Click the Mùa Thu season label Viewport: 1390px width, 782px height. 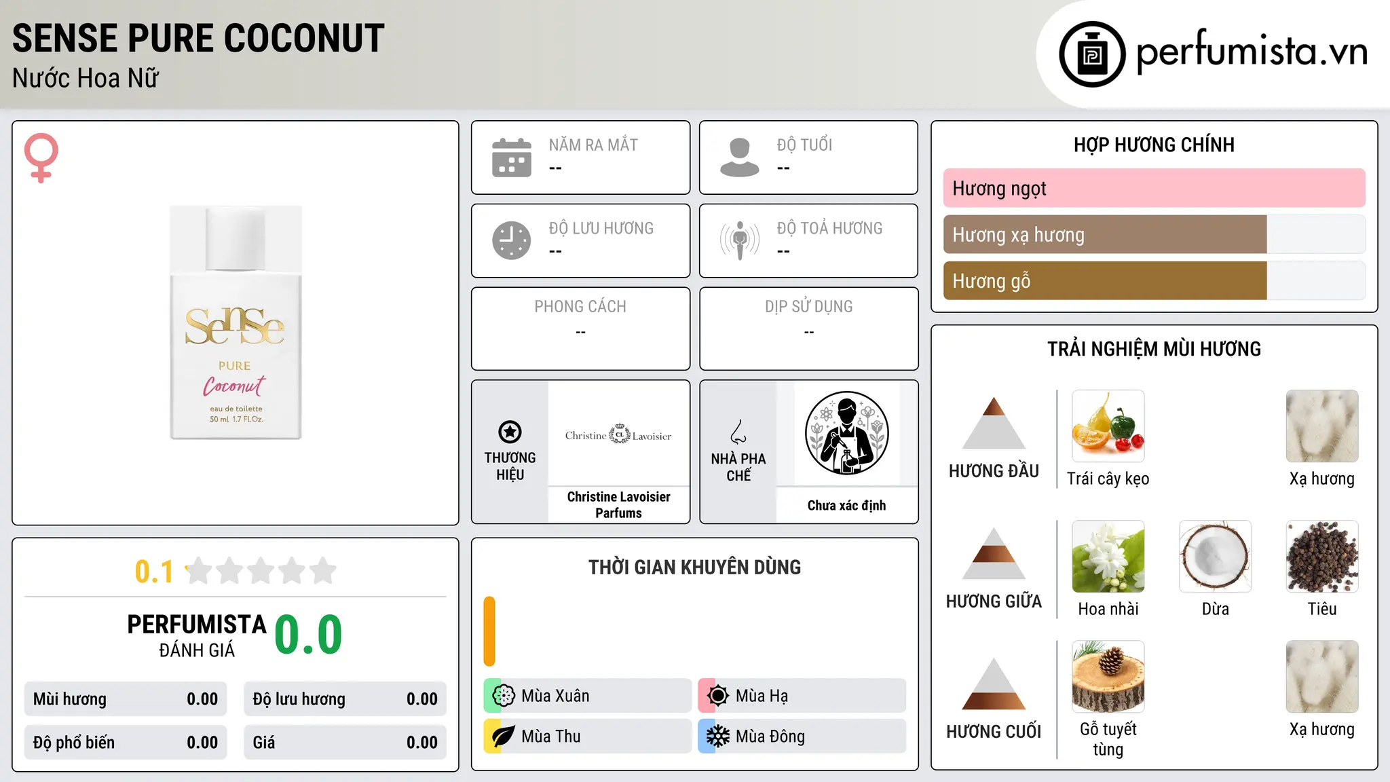[551, 737]
